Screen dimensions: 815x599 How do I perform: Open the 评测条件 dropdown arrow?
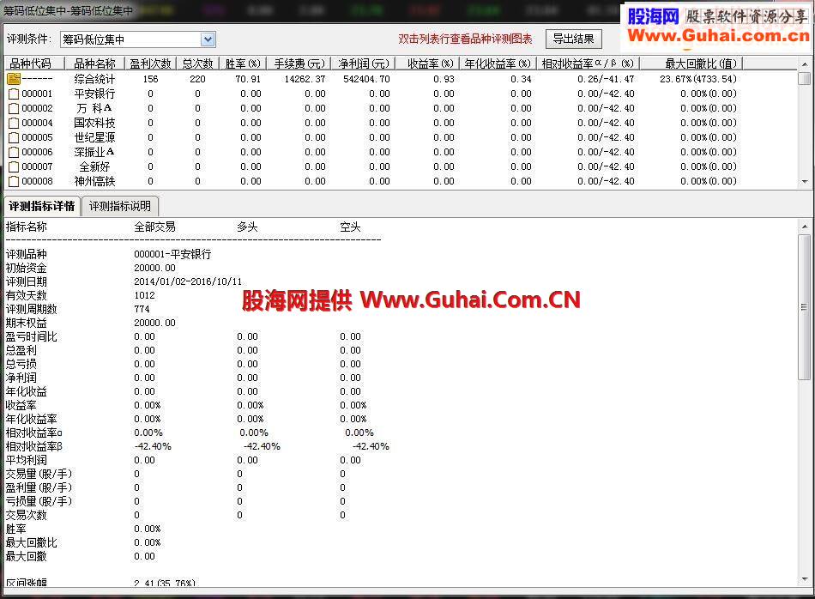coord(208,39)
